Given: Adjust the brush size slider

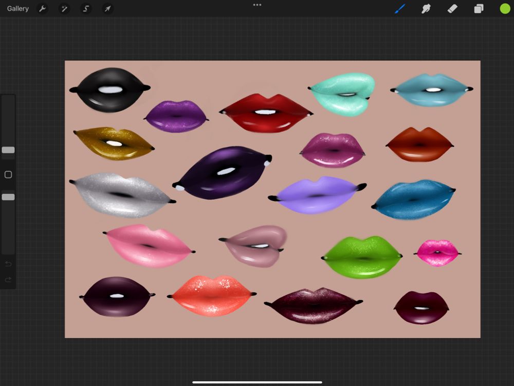Looking at the screenshot, I should [x=8, y=150].
